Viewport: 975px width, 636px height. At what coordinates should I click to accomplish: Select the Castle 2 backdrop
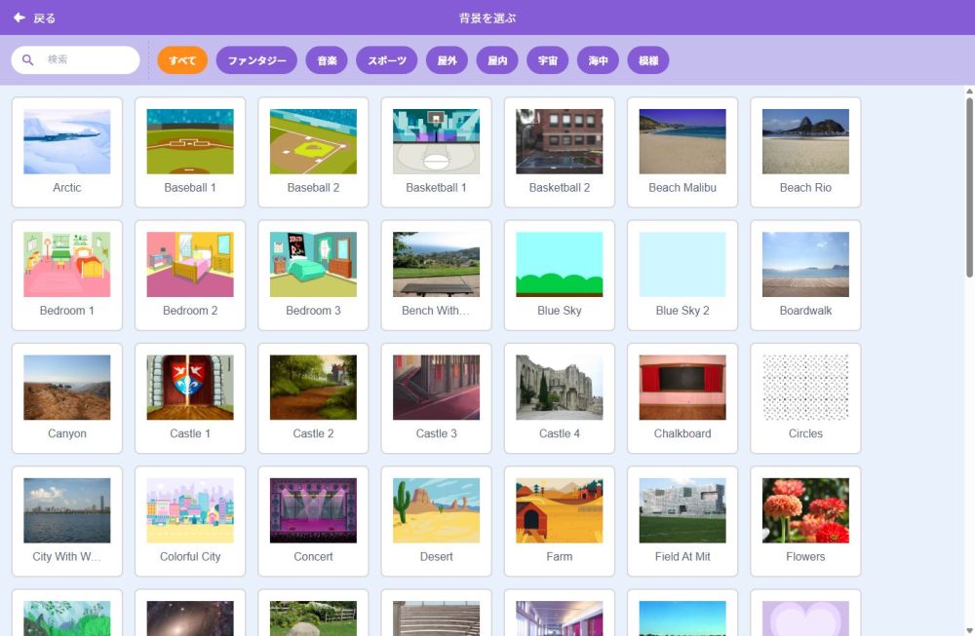pos(313,398)
